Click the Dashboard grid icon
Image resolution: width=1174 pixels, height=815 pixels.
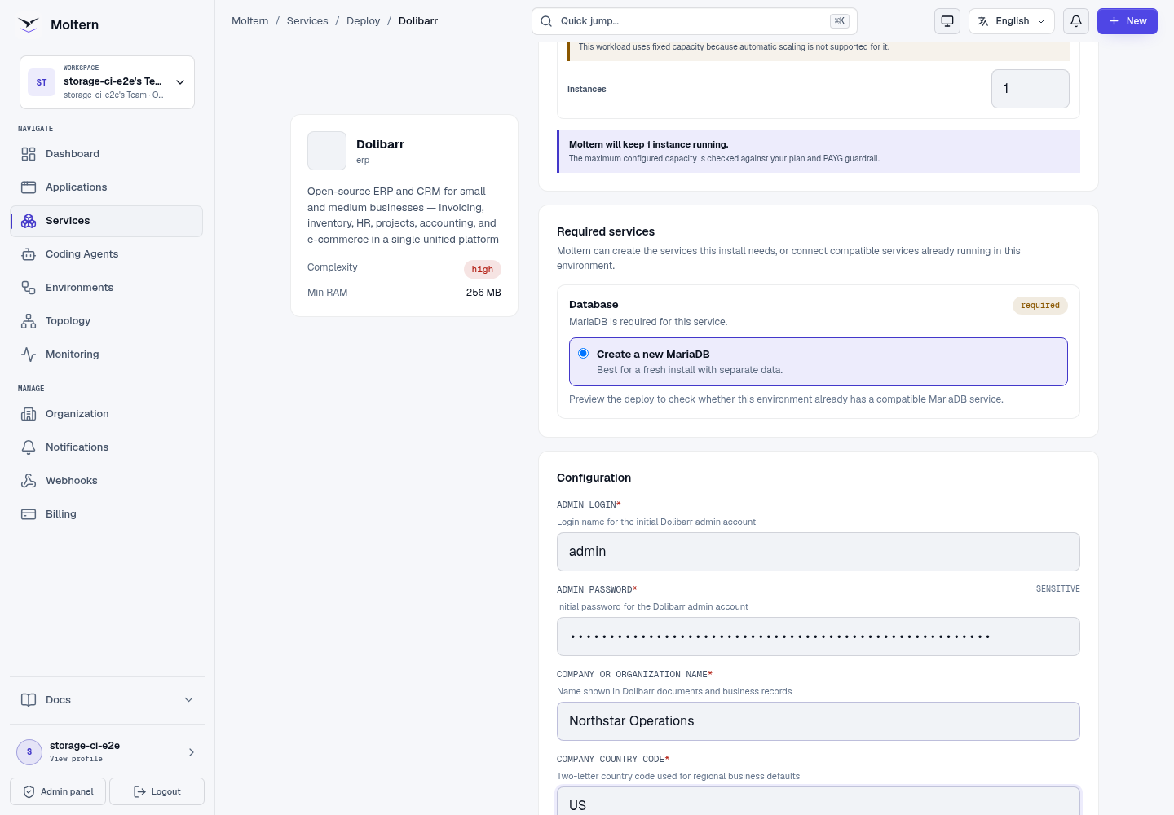click(x=29, y=154)
